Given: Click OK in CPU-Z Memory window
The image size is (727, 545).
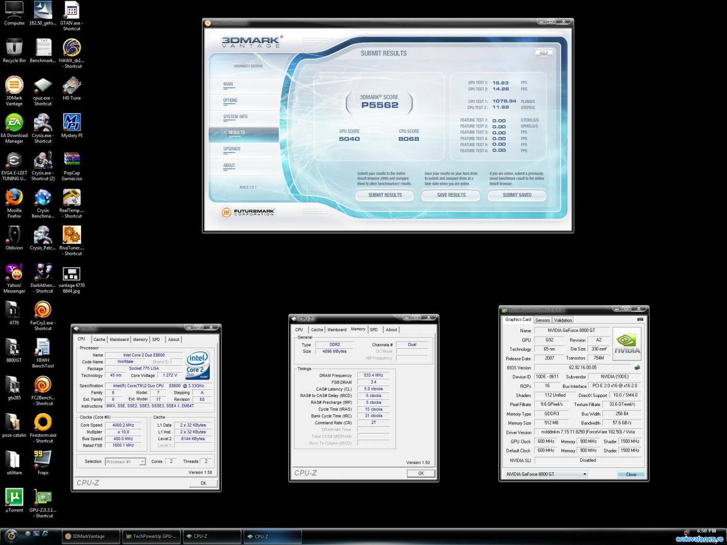Looking at the screenshot, I should 421,473.
